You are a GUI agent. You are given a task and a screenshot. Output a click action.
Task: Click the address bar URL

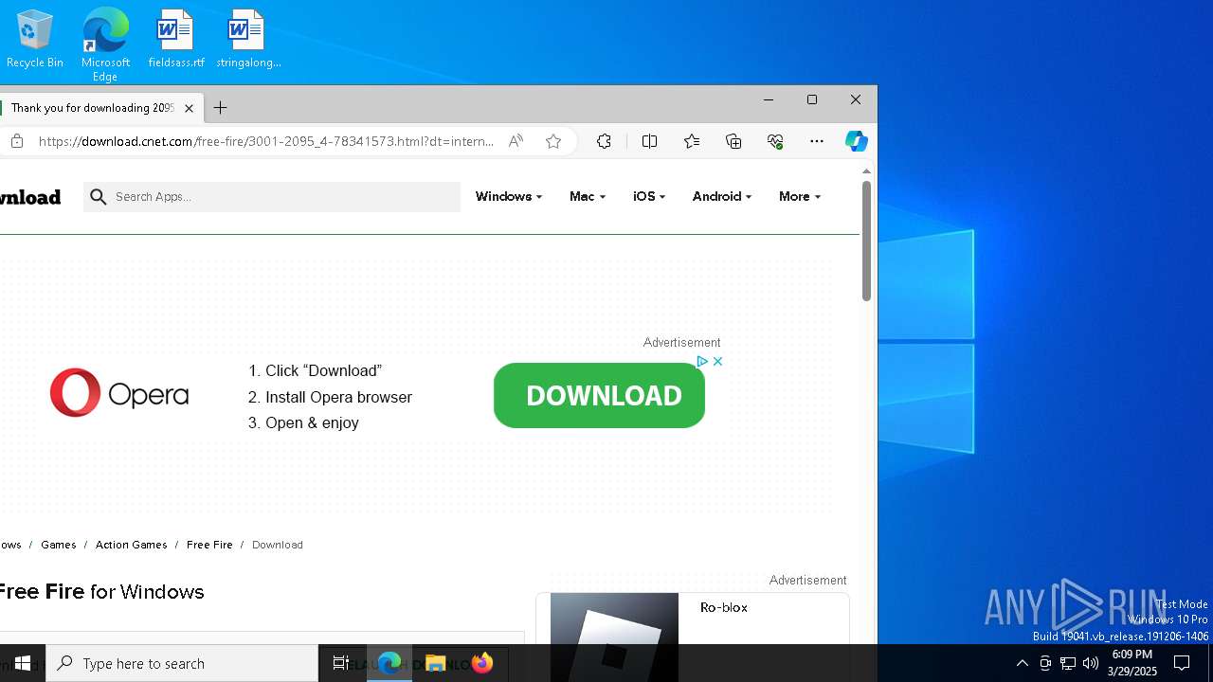[x=265, y=141]
